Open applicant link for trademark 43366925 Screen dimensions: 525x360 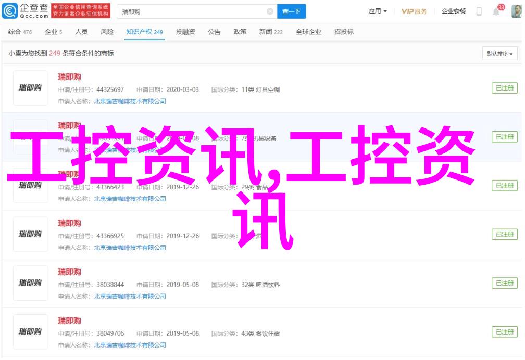(130, 248)
